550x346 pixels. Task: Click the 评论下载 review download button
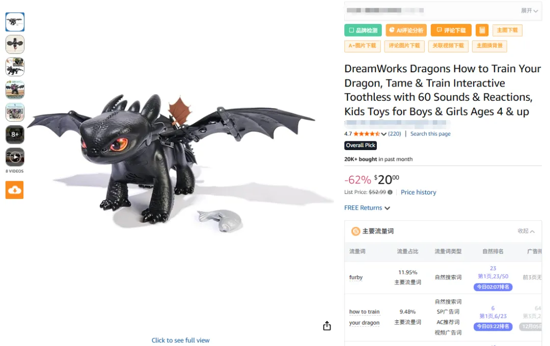click(x=451, y=31)
